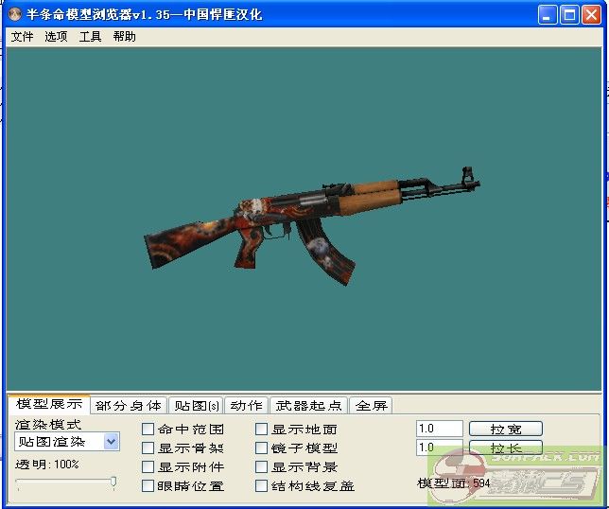Click the 透明: 100% label
Image resolution: width=609 pixels, height=509 pixels.
(47, 465)
